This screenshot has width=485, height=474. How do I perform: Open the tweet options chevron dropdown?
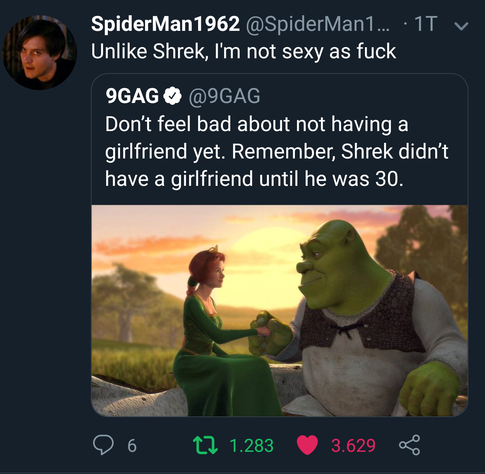(x=461, y=26)
